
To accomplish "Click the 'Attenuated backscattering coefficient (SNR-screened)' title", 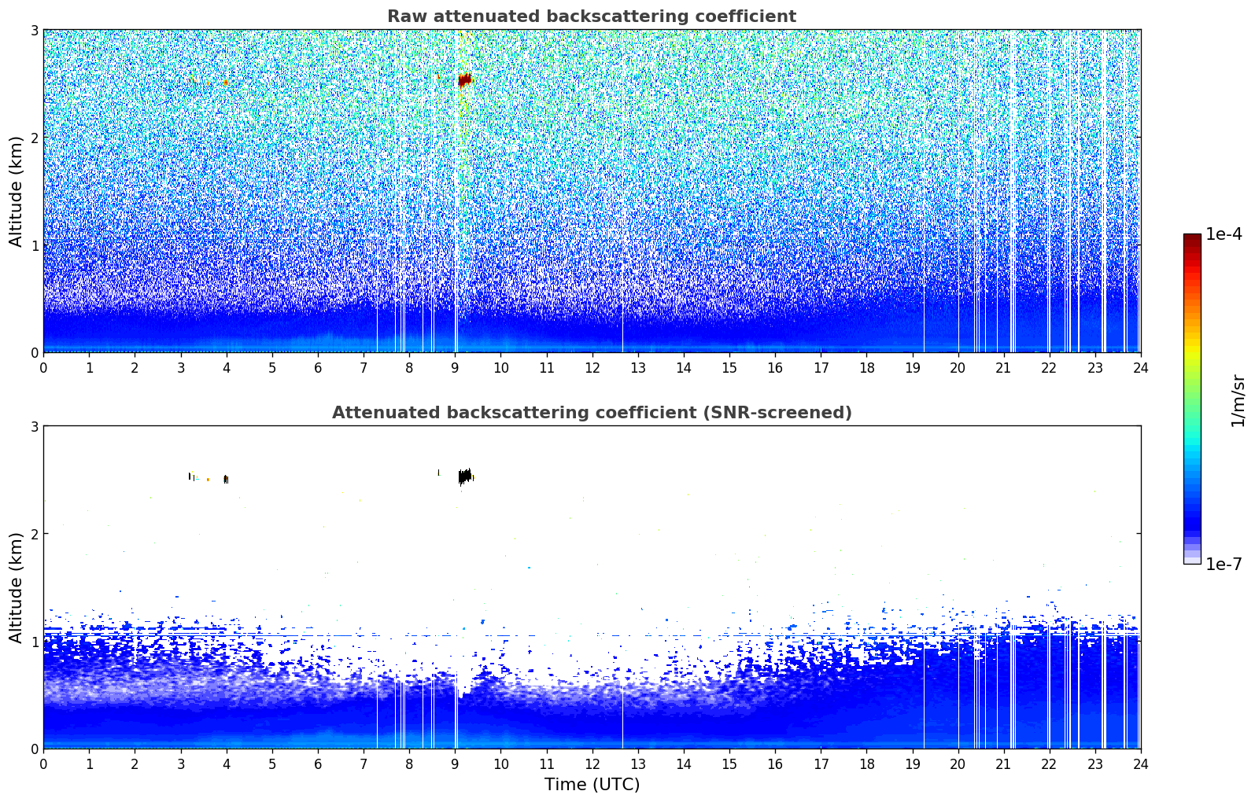I will pyautogui.click(x=592, y=413).
